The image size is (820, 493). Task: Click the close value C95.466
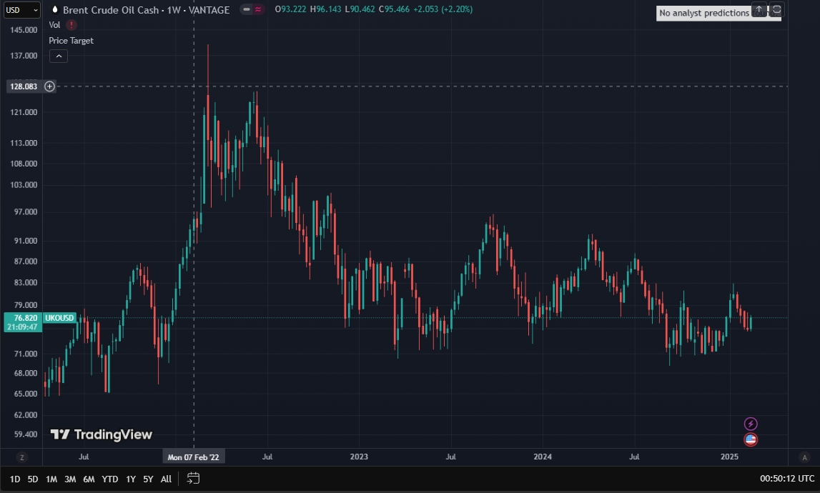tap(395, 9)
